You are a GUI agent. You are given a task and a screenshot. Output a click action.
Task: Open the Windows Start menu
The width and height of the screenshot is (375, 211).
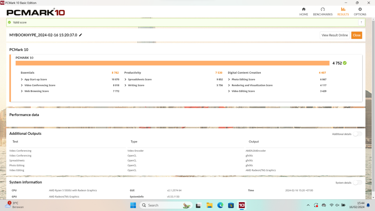point(133,205)
